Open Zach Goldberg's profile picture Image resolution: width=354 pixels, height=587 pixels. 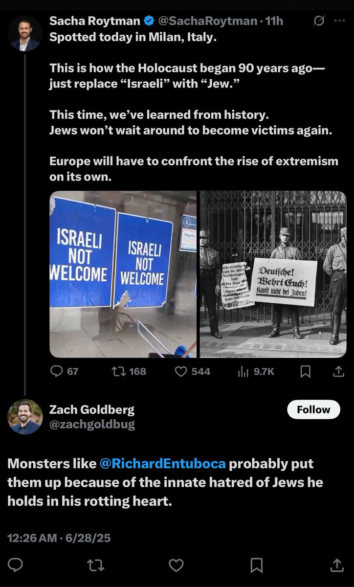pyautogui.click(x=24, y=417)
